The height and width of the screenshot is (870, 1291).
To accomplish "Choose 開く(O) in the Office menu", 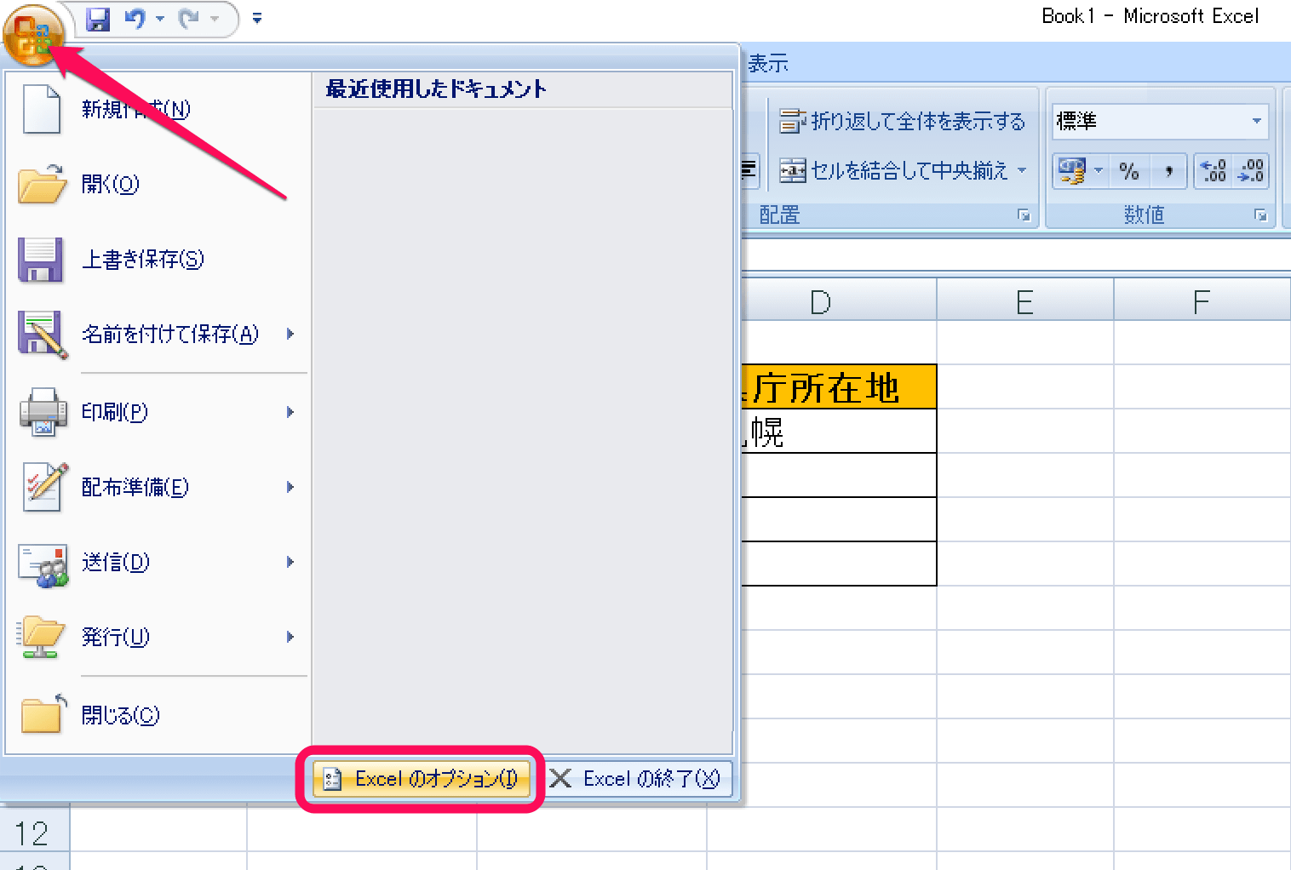I will pyautogui.click(x=158, y=184).
